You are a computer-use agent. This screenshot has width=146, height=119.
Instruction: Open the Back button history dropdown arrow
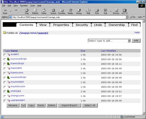(11, 11)
